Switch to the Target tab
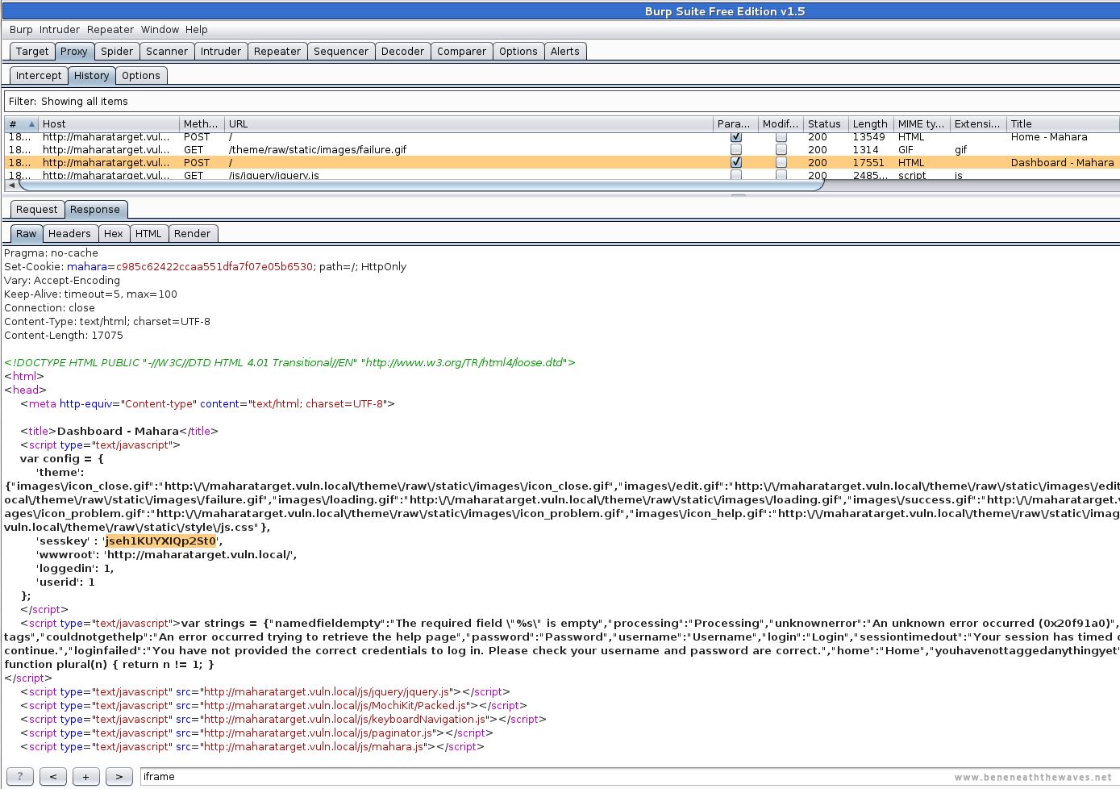1120x789 pixels. tap(32, 51)
